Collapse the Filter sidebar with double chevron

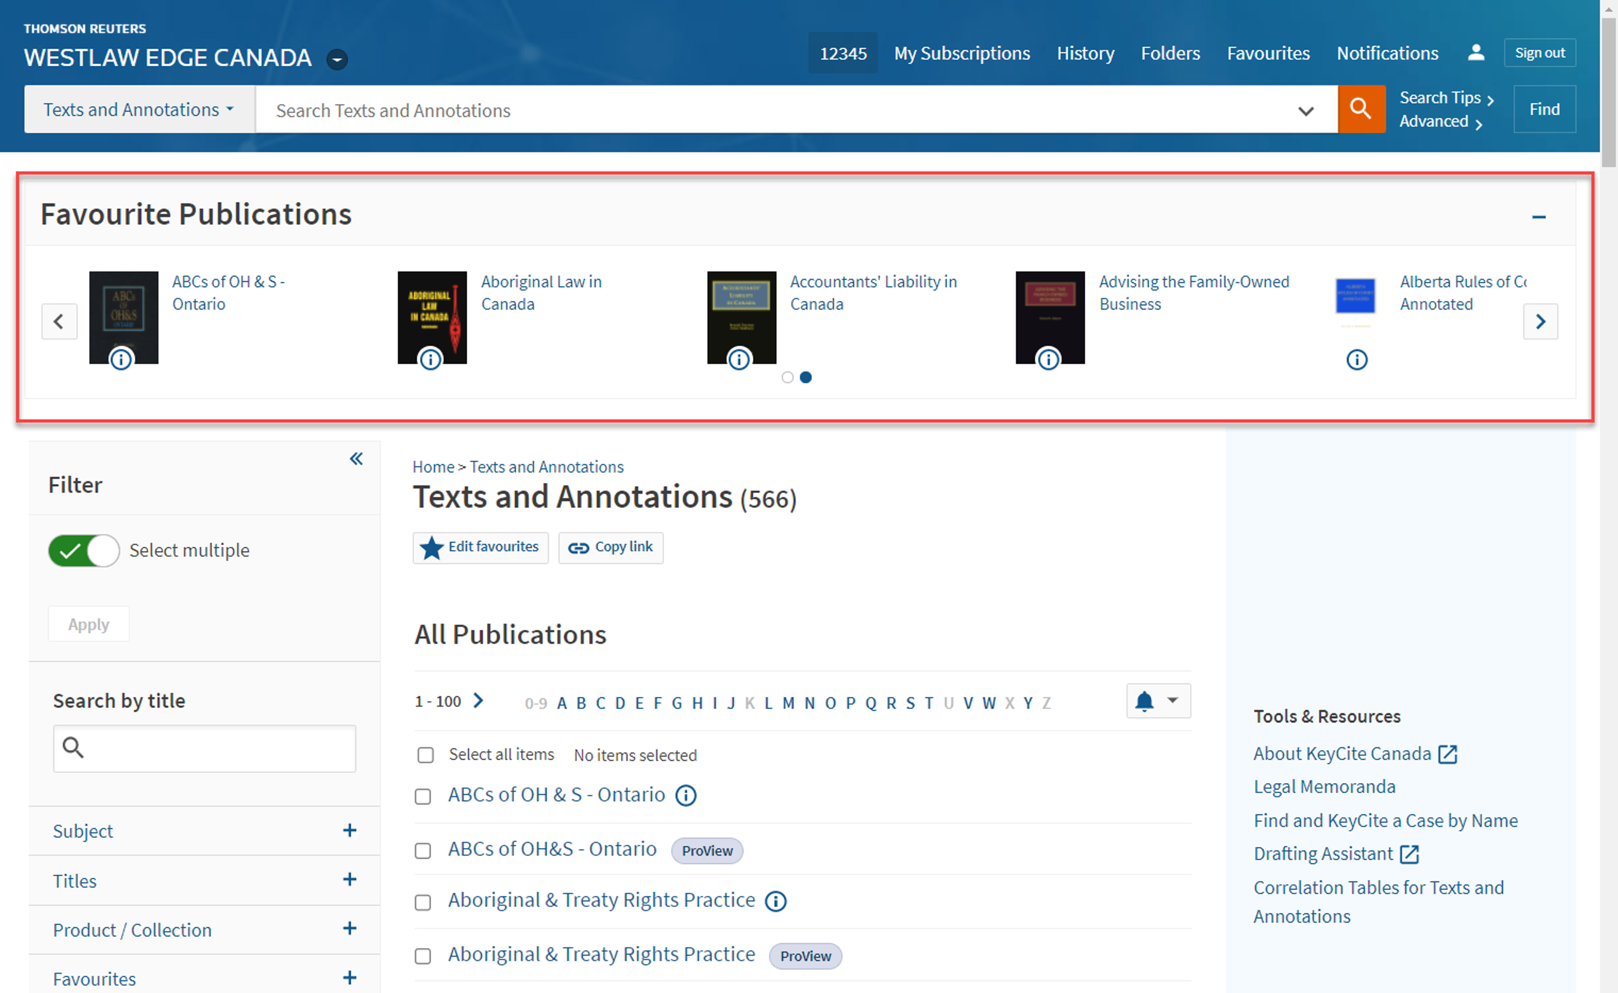click(356, 459)
